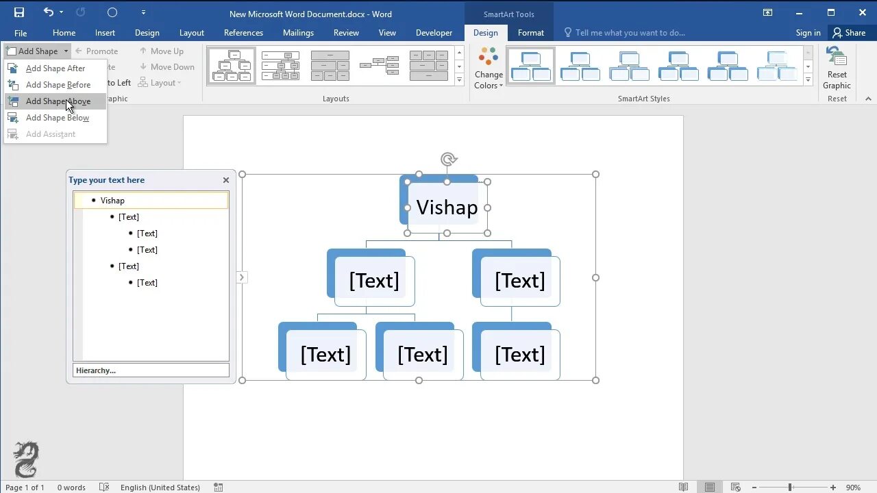877x493 pixels.
Task: Click the zoom slider handle
Action: 790,488
